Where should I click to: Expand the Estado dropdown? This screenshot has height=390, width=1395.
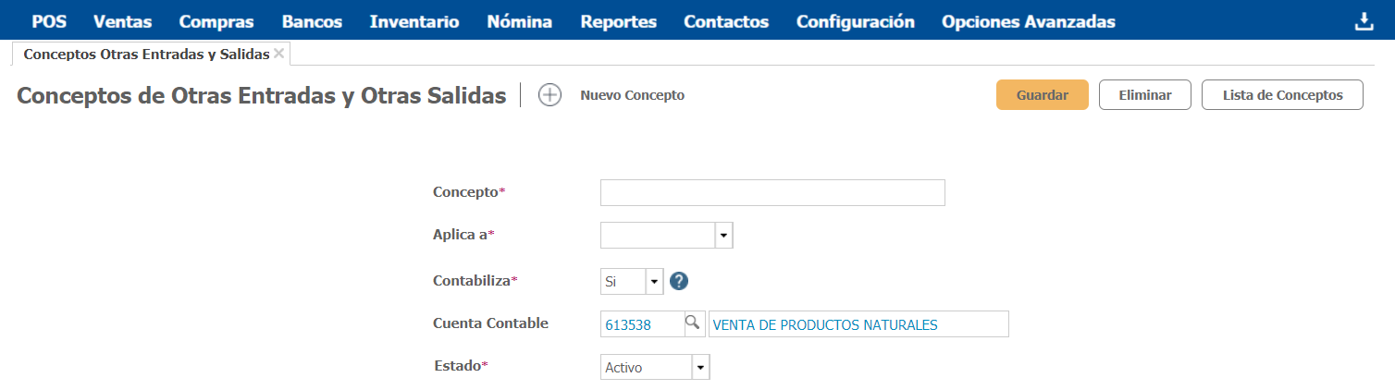(700, 368)
